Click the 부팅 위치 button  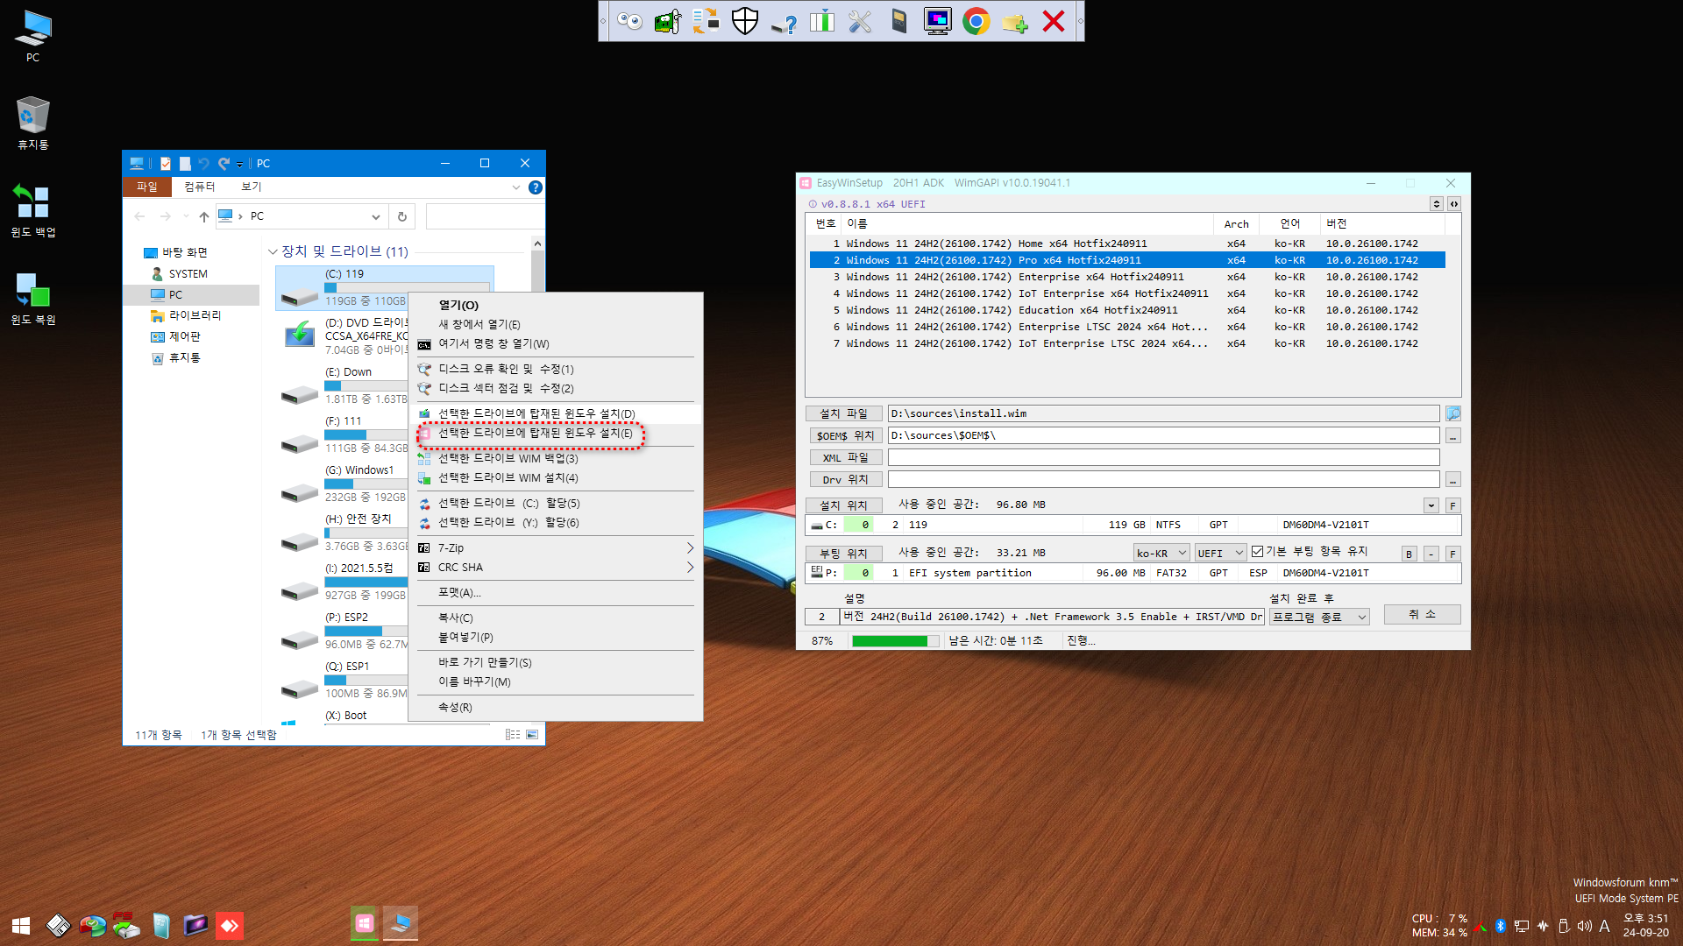[843, 554]
